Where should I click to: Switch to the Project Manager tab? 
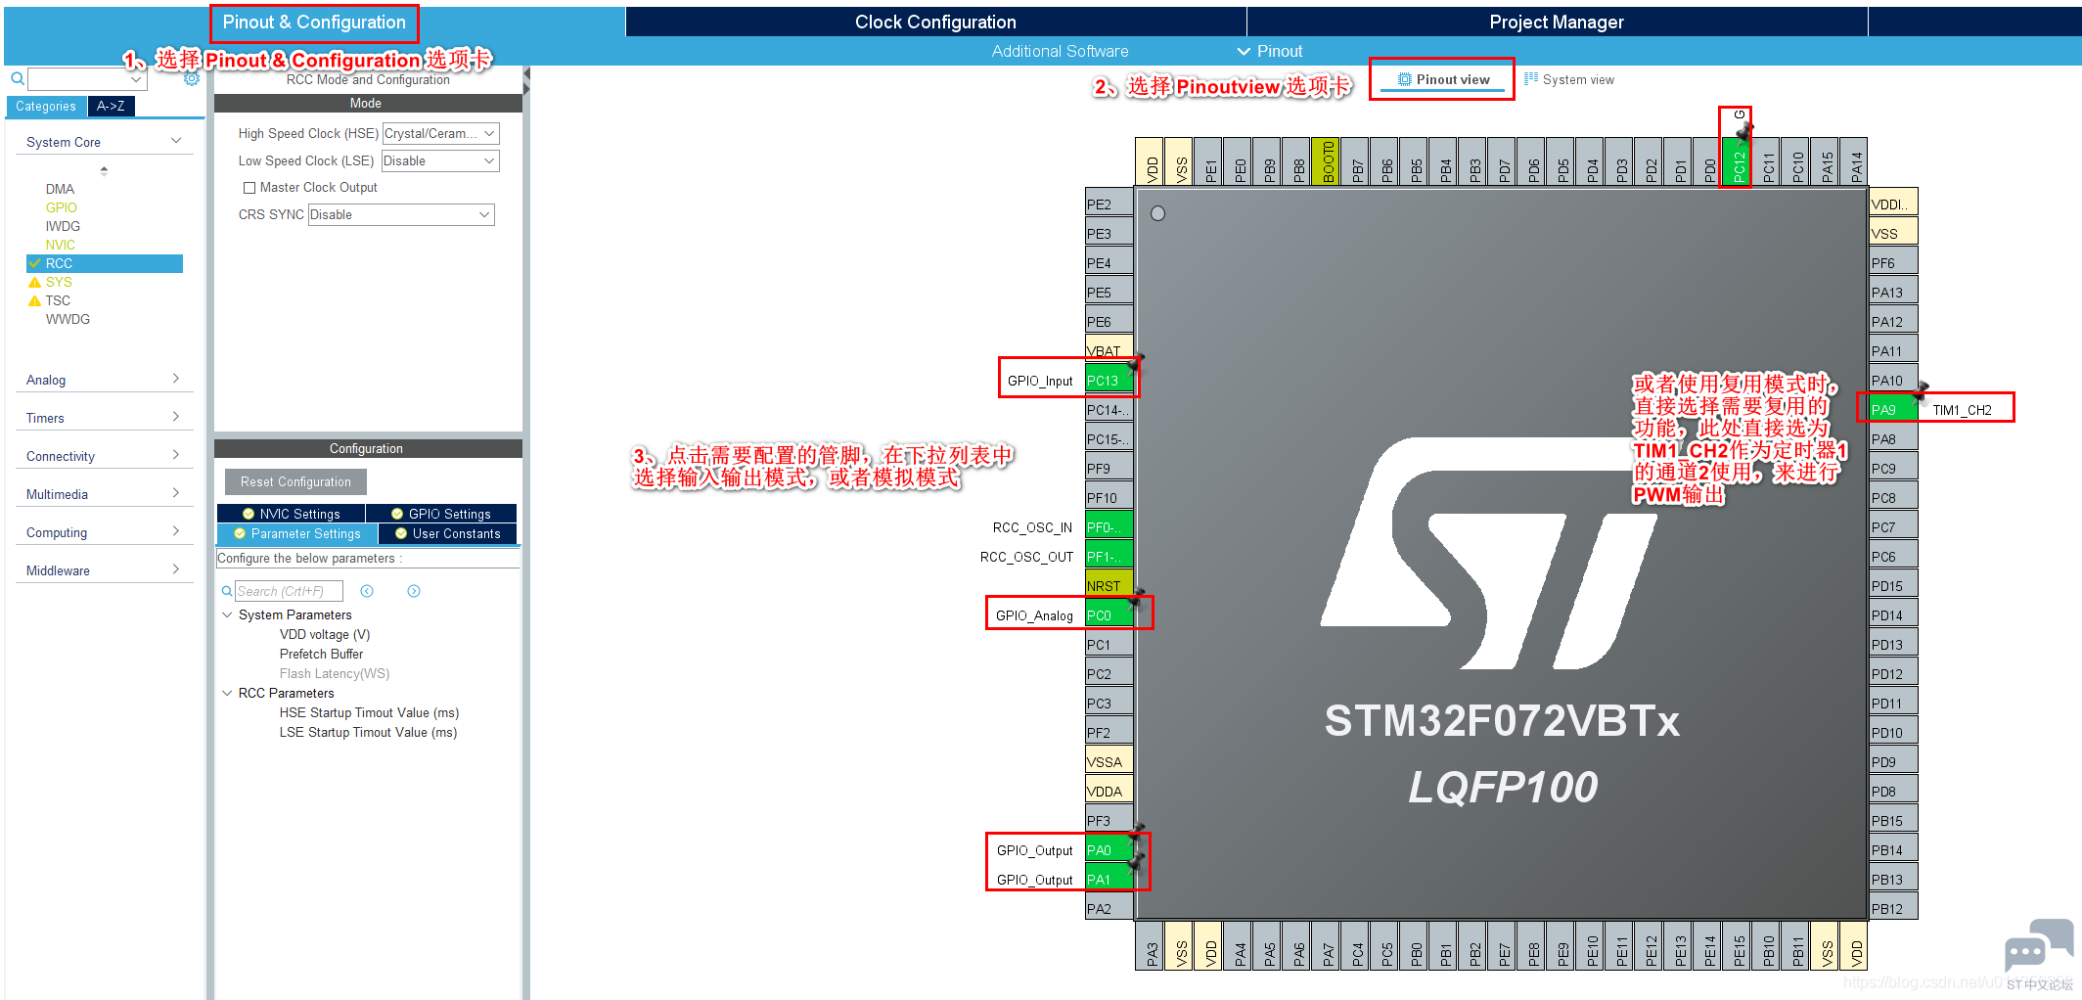pyautogui.click(x=1557, y=23)
